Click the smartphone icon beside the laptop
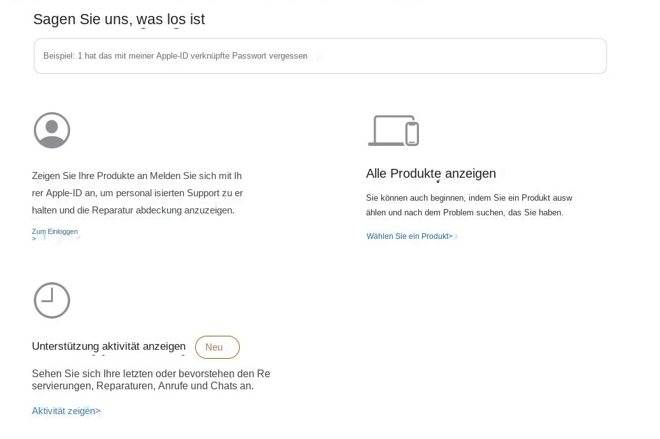 (x=412, y=133)
